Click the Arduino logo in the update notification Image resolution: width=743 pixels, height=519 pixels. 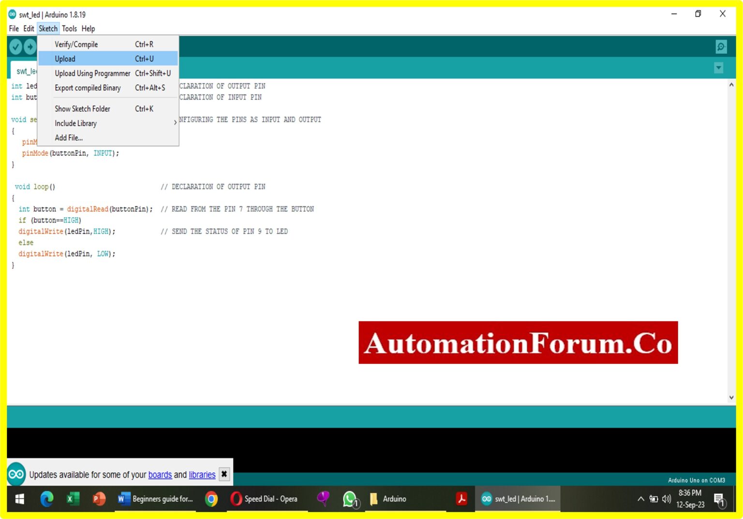click(15, 475)
